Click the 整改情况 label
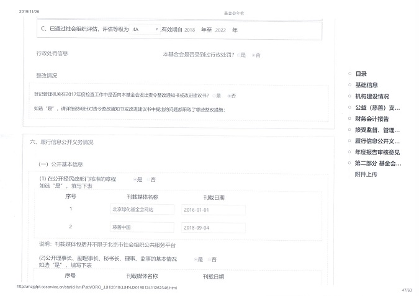419x296 pixels. tap(47, 76)
